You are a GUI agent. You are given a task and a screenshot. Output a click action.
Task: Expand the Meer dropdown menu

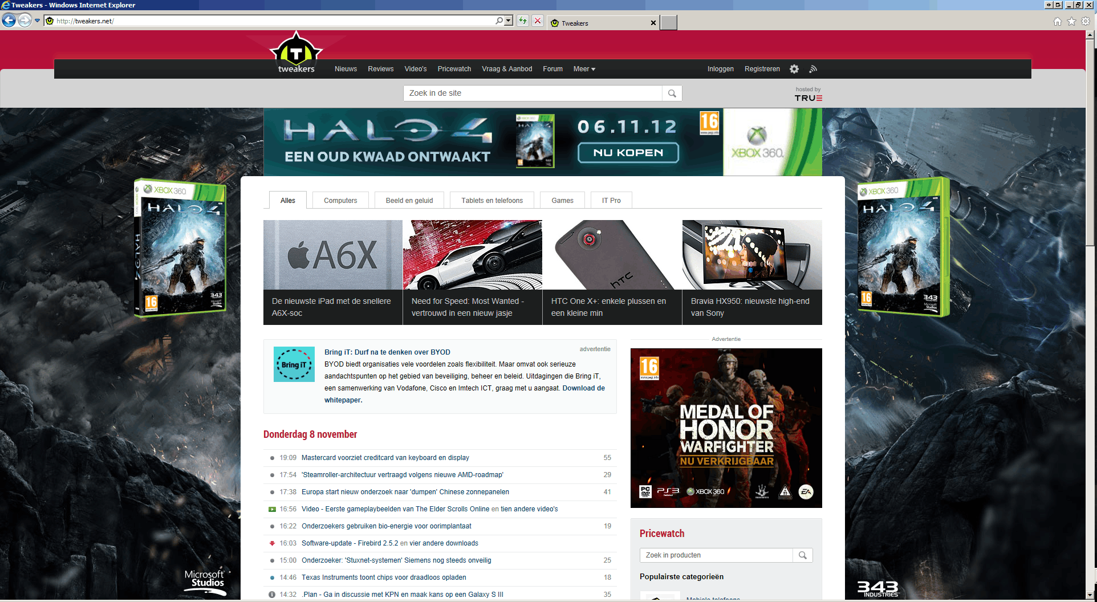coord(584,69)
